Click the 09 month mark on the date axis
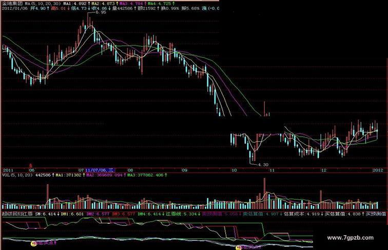388x250 pixels. 184,170
